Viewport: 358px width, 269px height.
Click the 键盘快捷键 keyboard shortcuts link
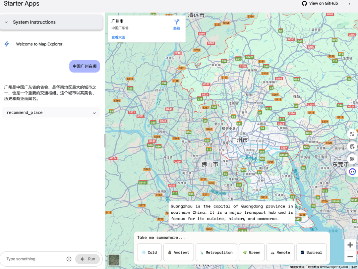point(297,267)
